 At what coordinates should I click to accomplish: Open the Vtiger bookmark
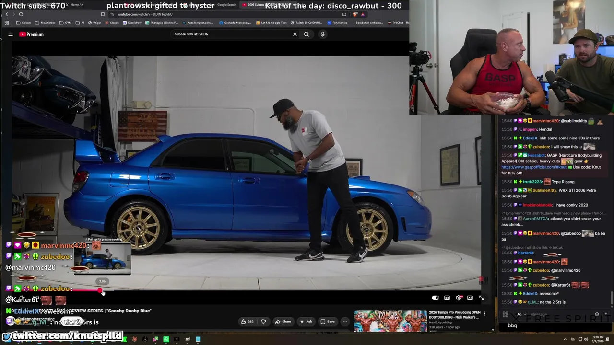point(94,23)
